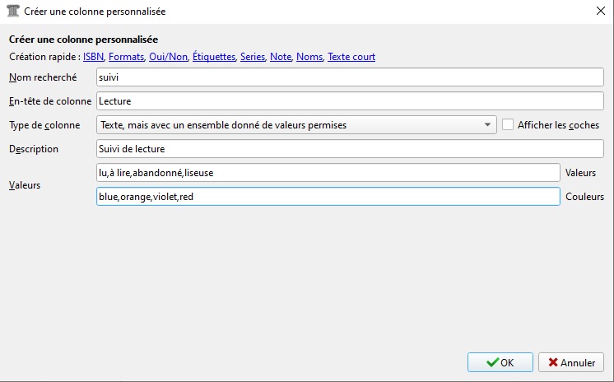Open the Type de colonne dropdown
614x382 pixels.
(296, 125)
